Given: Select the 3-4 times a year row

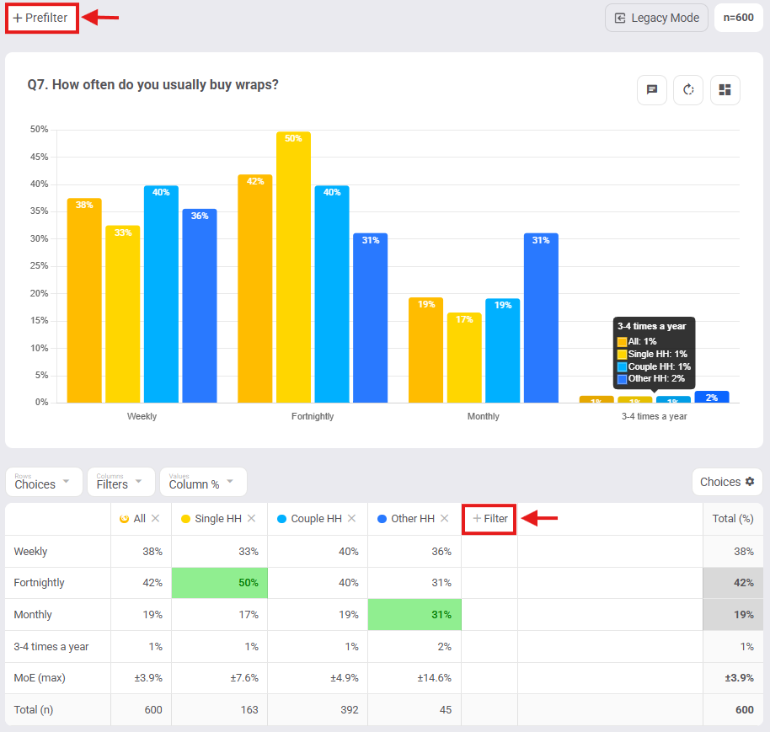Looking at the screenshot, I should click(51, 647).
